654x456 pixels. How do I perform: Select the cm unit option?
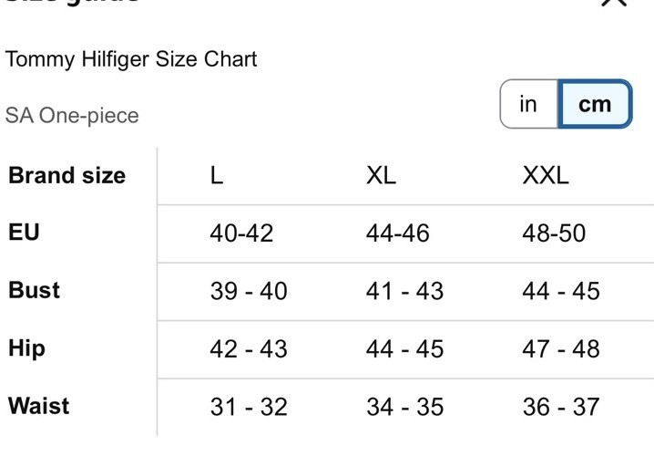[595, 104]
